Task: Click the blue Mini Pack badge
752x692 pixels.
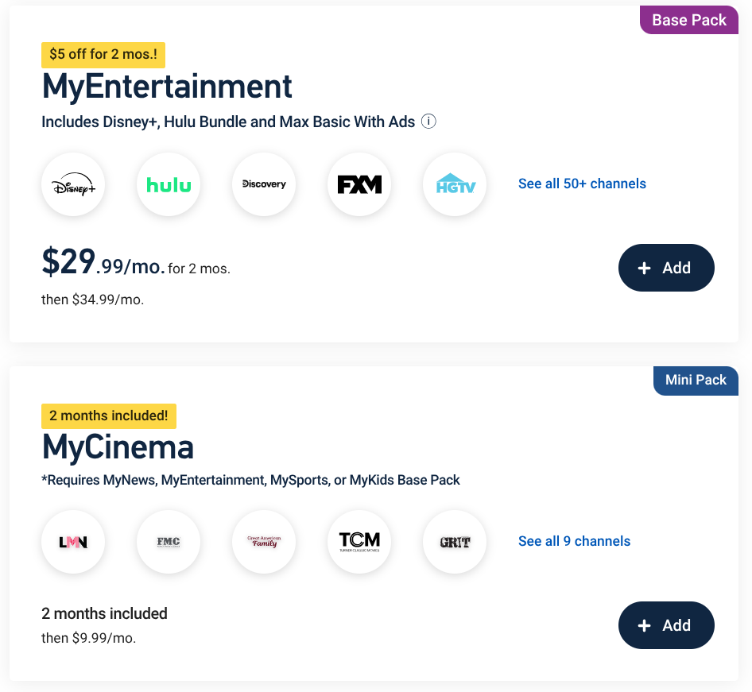Action: pyautogui.click(x=696, y=380)
